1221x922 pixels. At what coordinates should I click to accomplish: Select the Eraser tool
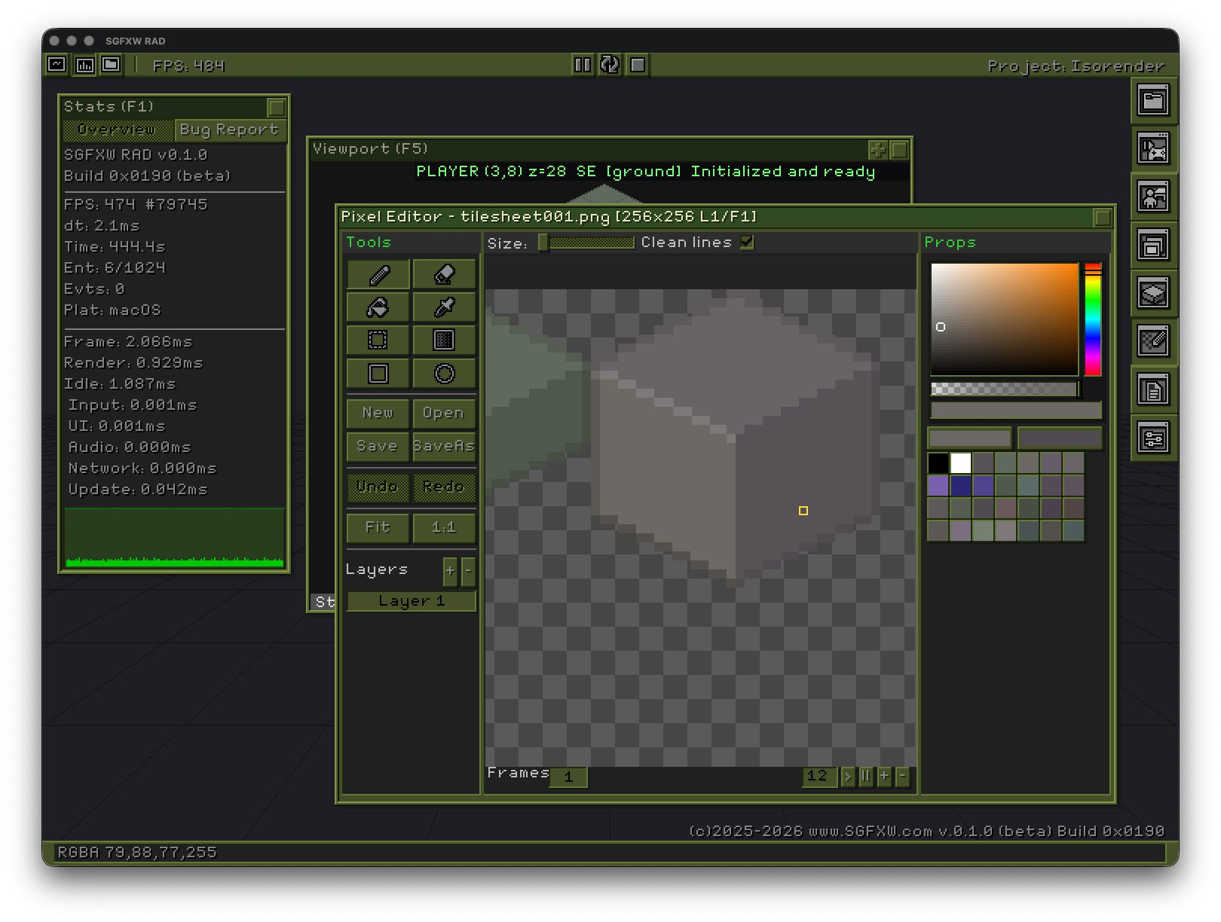tap(445, 274)
